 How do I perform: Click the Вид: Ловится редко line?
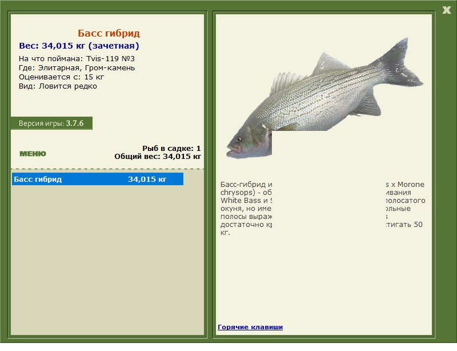coord(58,86)
